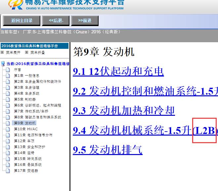Open link 9.5 发动机排气

[108, 150]
